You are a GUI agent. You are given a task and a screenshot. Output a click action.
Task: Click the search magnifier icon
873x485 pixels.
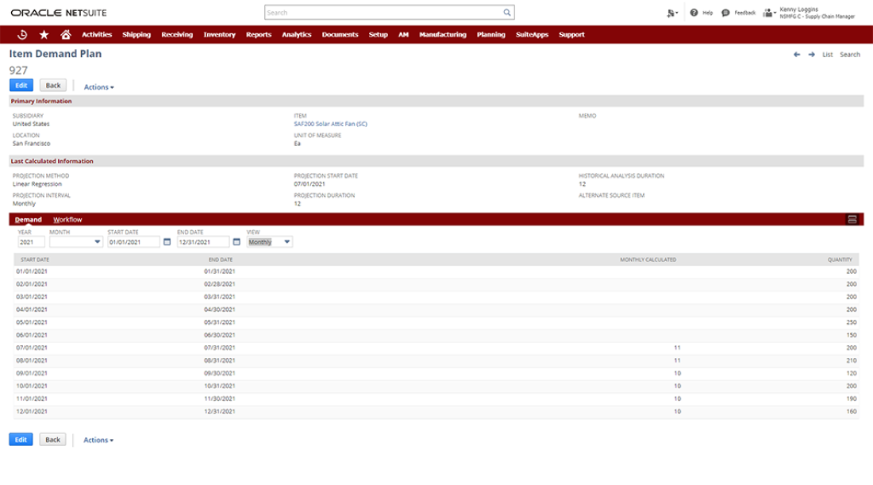(507, 13)
